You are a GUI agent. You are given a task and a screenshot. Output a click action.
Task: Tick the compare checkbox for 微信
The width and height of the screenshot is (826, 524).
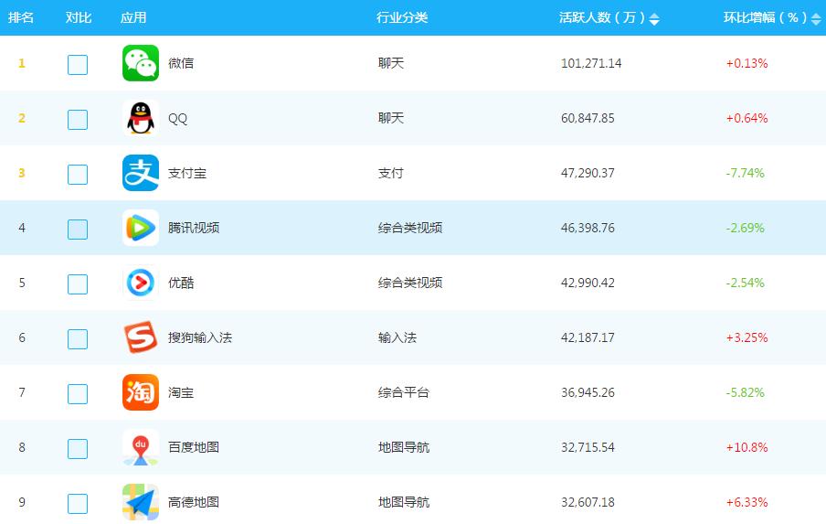(78, 65)
